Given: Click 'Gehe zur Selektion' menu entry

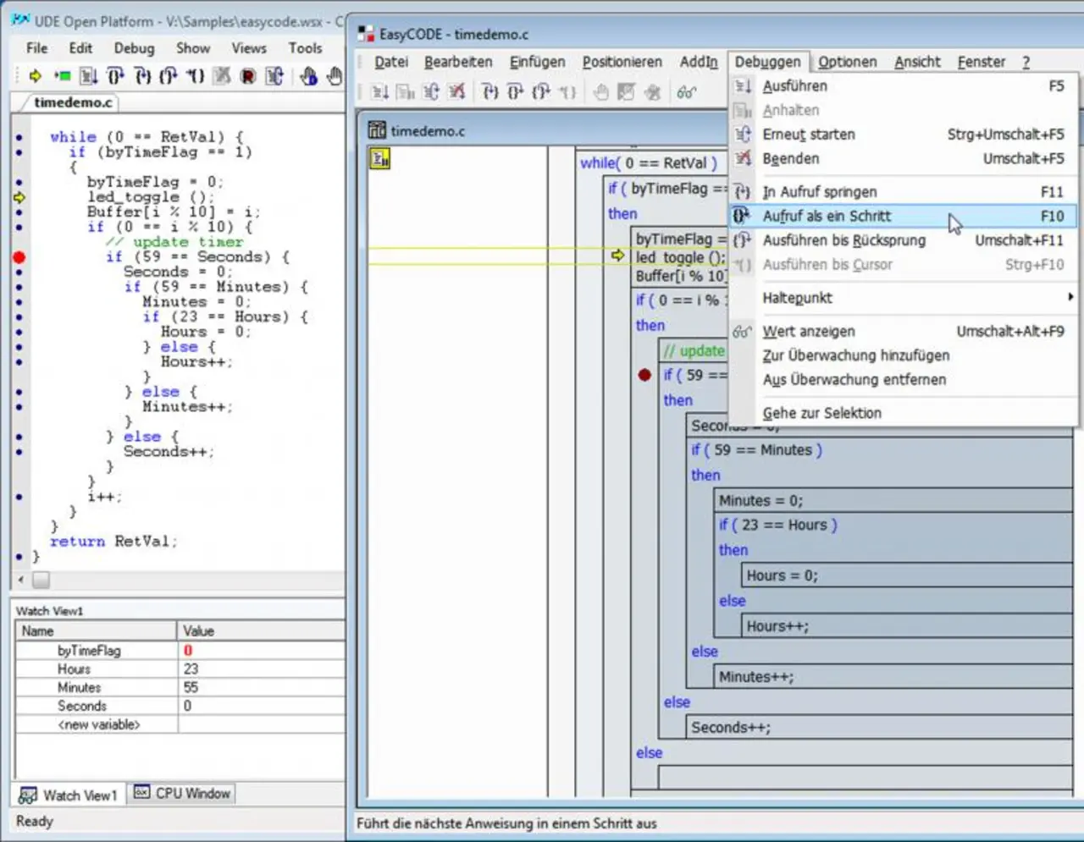Looking at the screenshot, I should 821,413.
